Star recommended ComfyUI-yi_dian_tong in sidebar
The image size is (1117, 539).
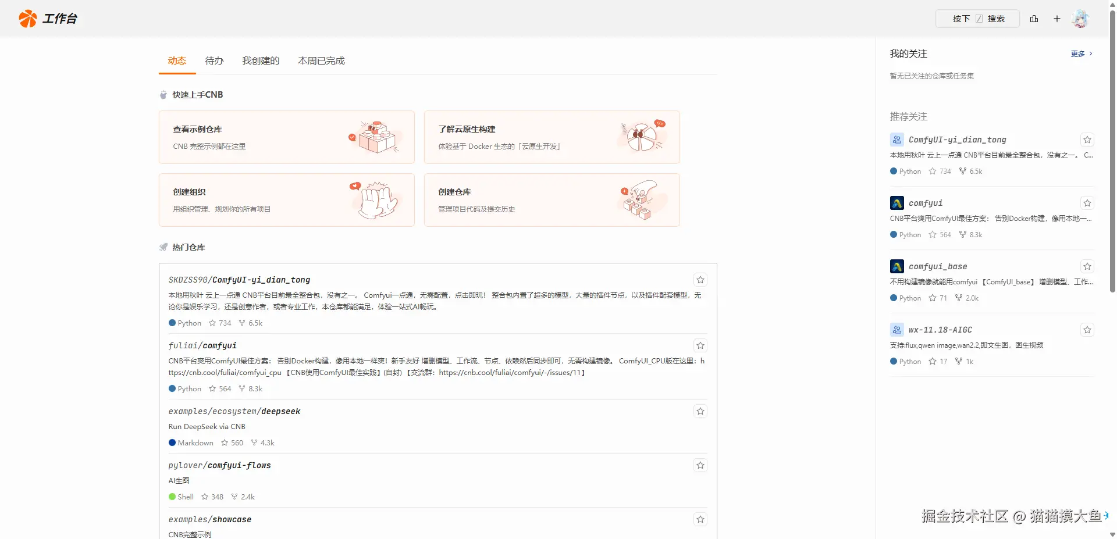point(1087,140)
